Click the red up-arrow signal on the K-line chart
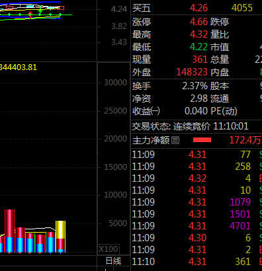 point(30,15)
